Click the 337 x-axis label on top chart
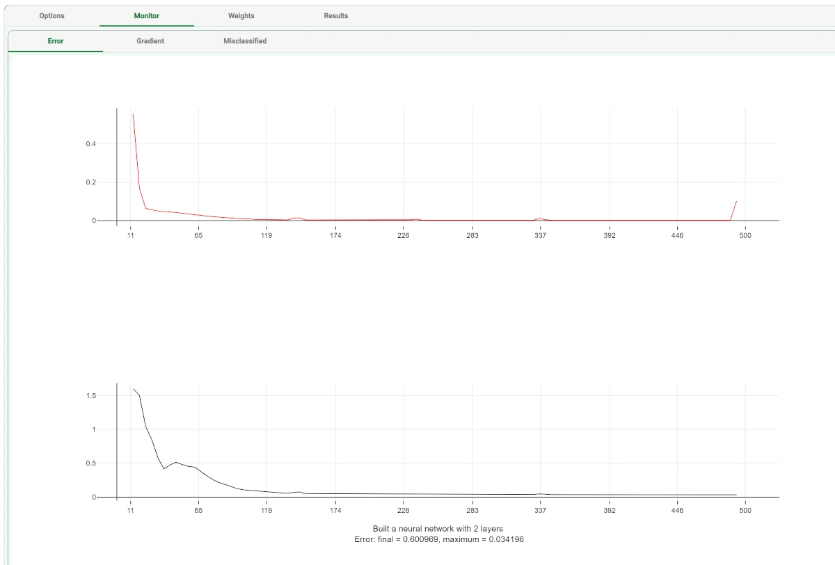This screenshot has height=565, width=835. click(x=541, y=236)
